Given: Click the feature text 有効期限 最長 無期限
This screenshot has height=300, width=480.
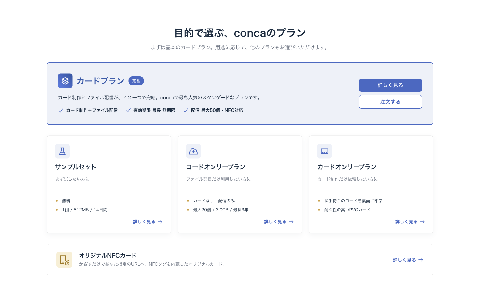Looking at the screenshot, I should click(154, 110).
